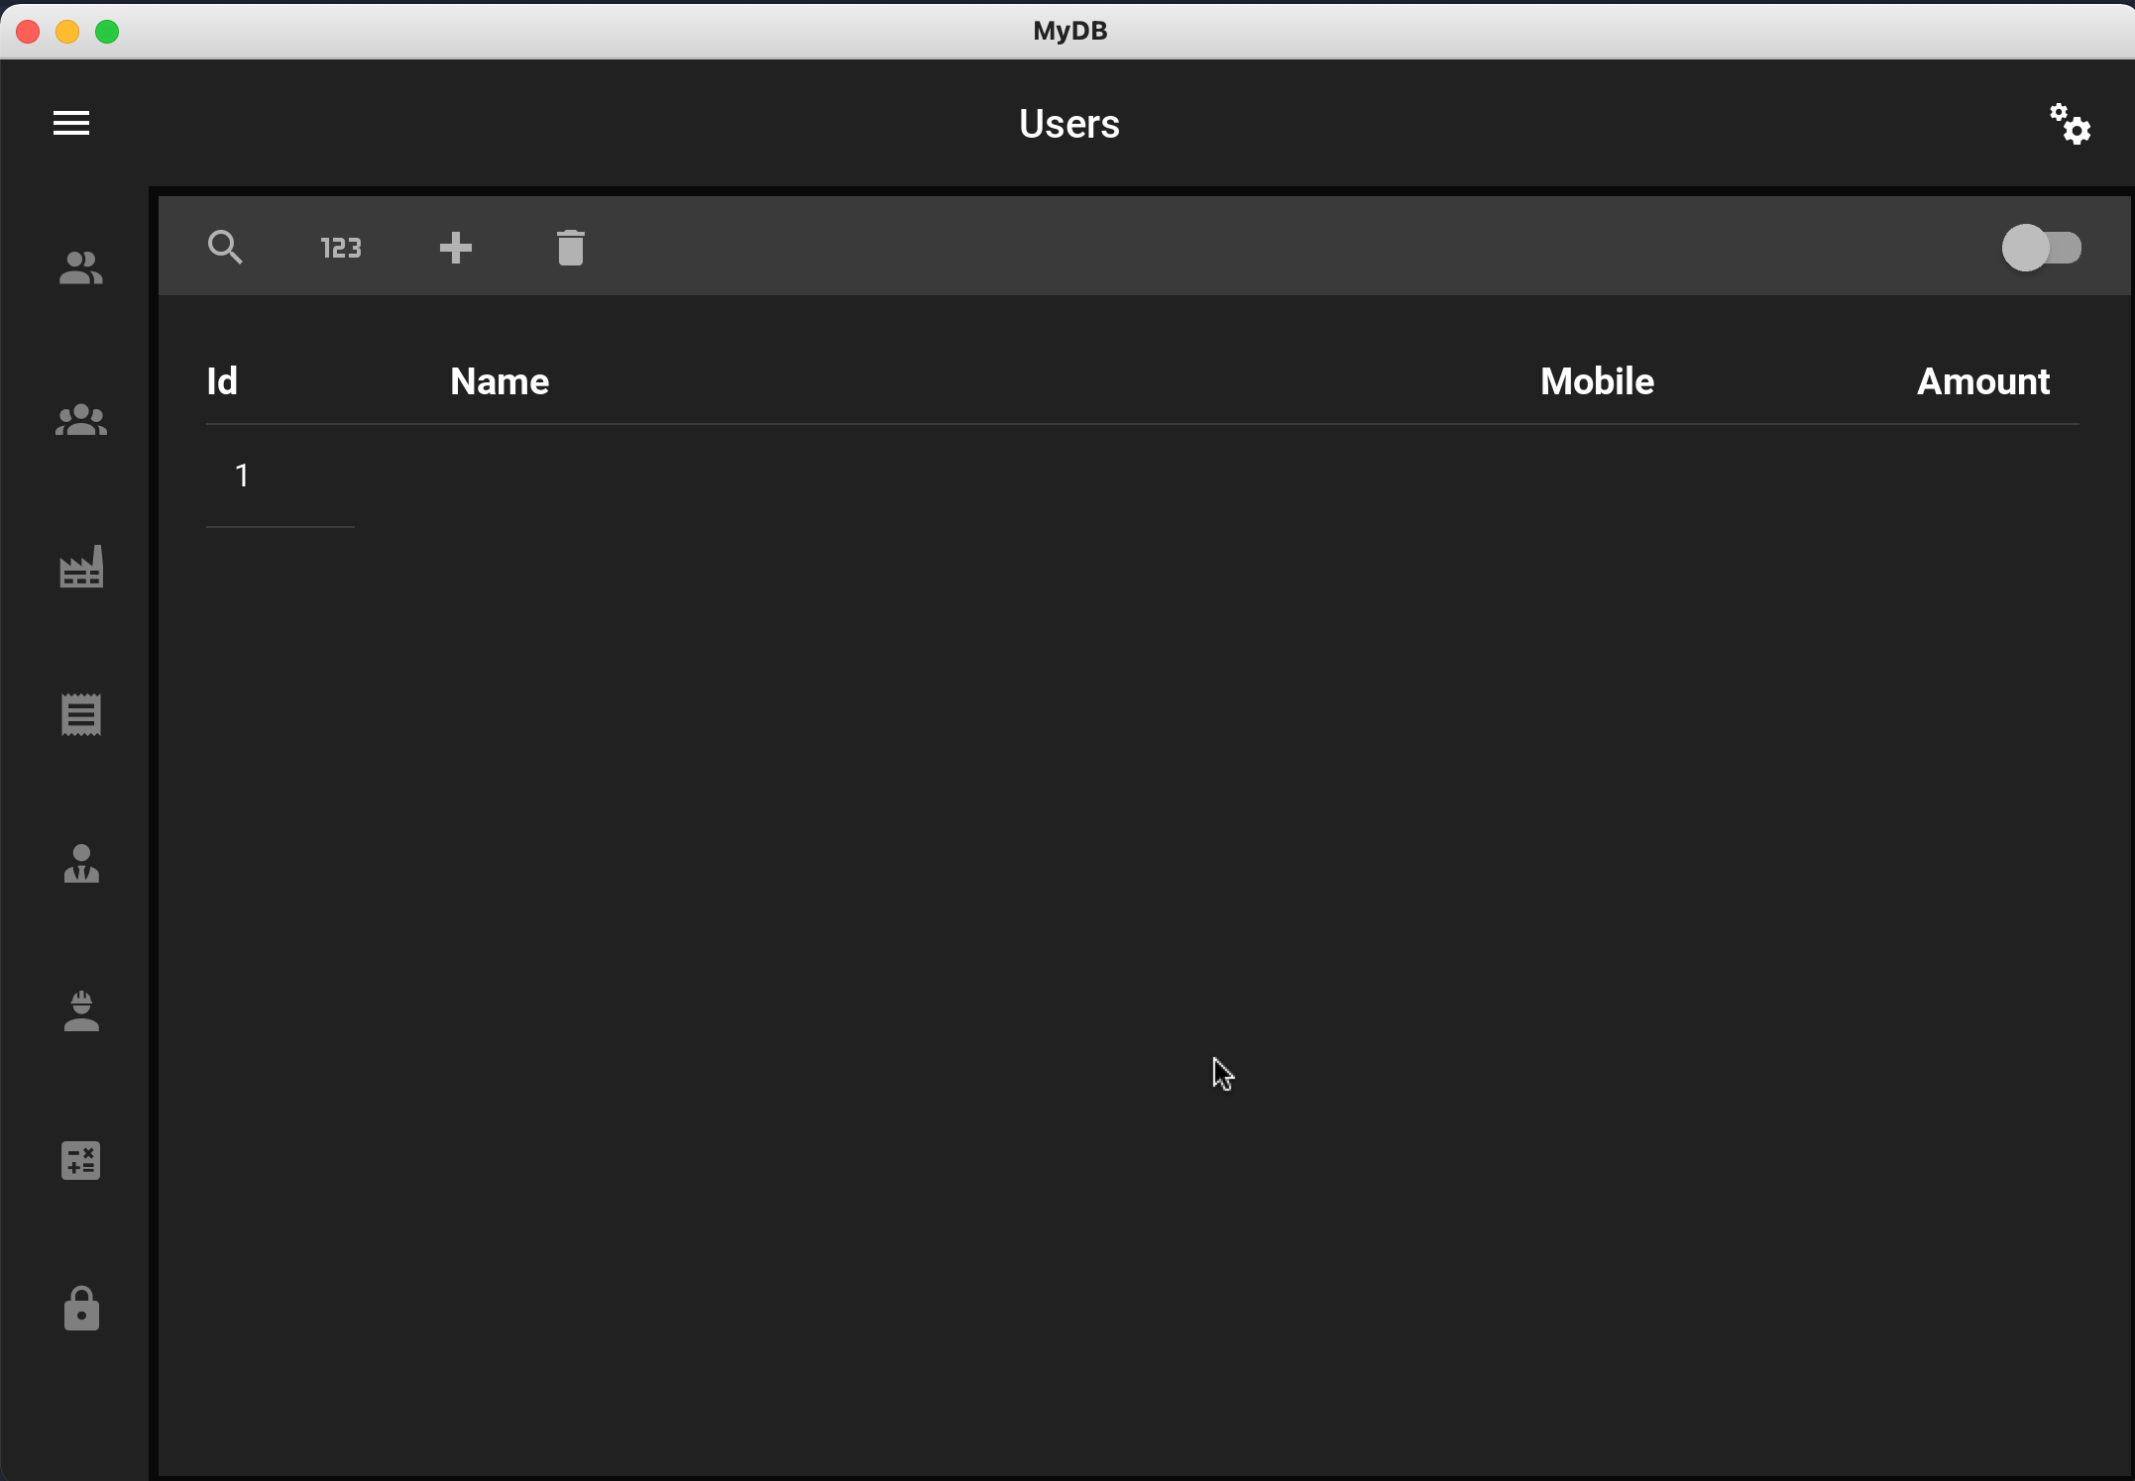This screenshot has width=2135, height=1481.
Task: Open the Invoices receipt icon in sidebar
Action: pyautogui.click(x=81, y=715)
